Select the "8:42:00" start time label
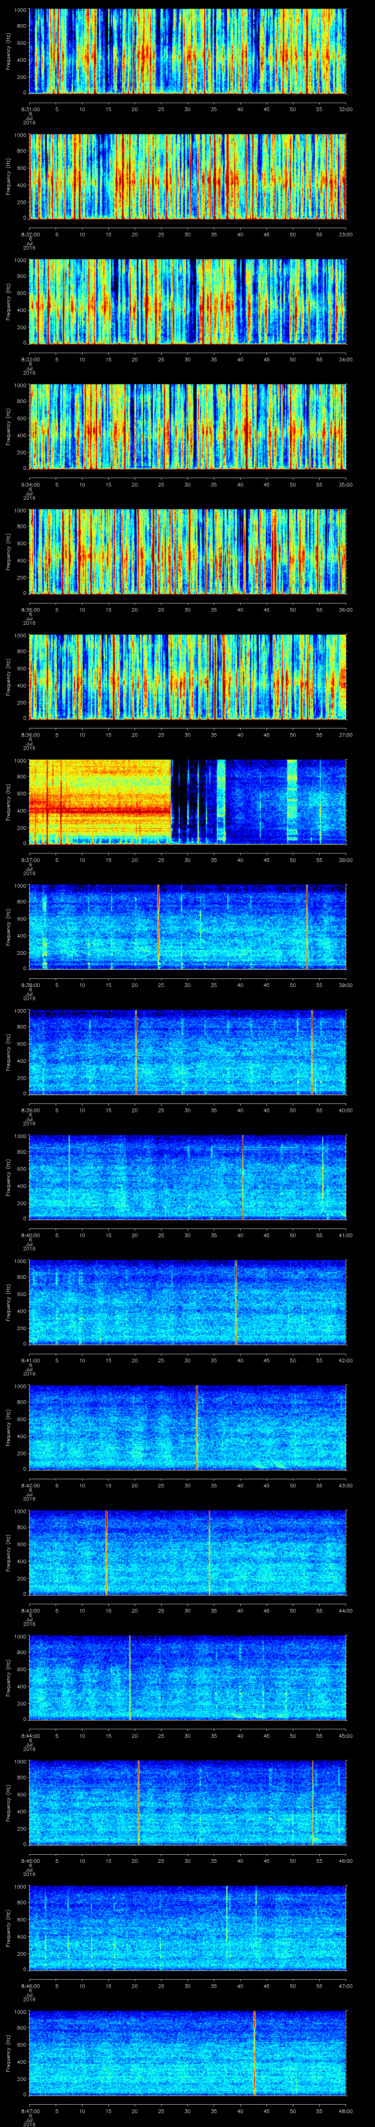Image resolution: width=375 pixels, height=2127 pixels. tap(30, 1485)
